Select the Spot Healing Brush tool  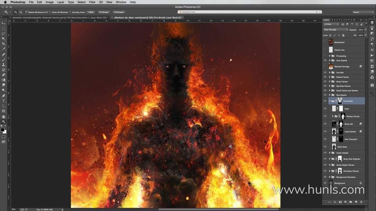coord(4,55)
